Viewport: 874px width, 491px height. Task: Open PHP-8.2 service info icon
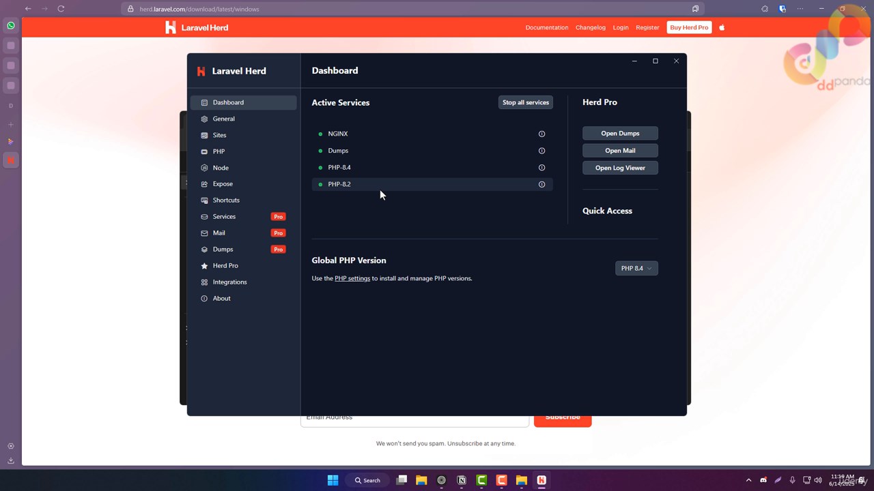point(541,184)
